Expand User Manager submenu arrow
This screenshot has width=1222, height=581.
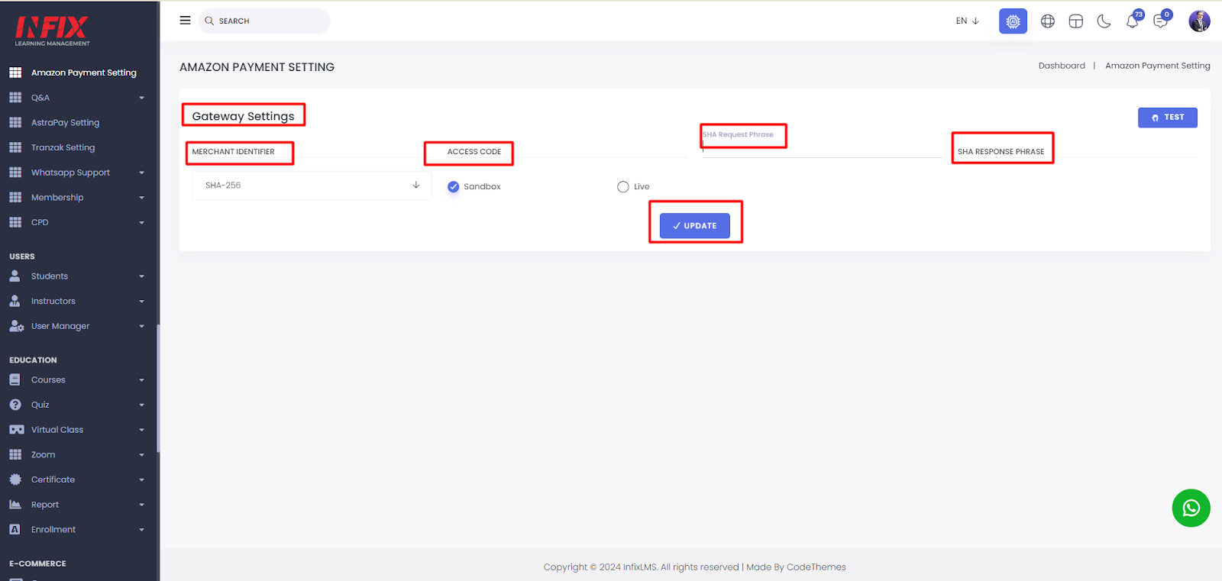tap(141, 326)
